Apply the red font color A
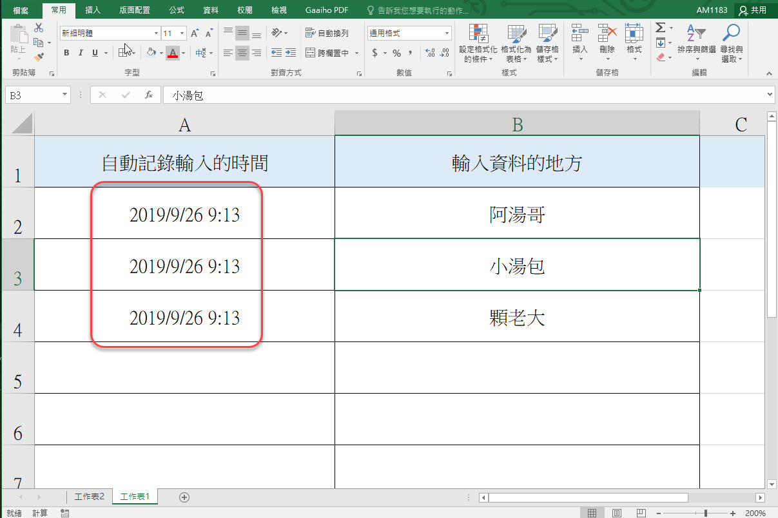 point(172,53)
